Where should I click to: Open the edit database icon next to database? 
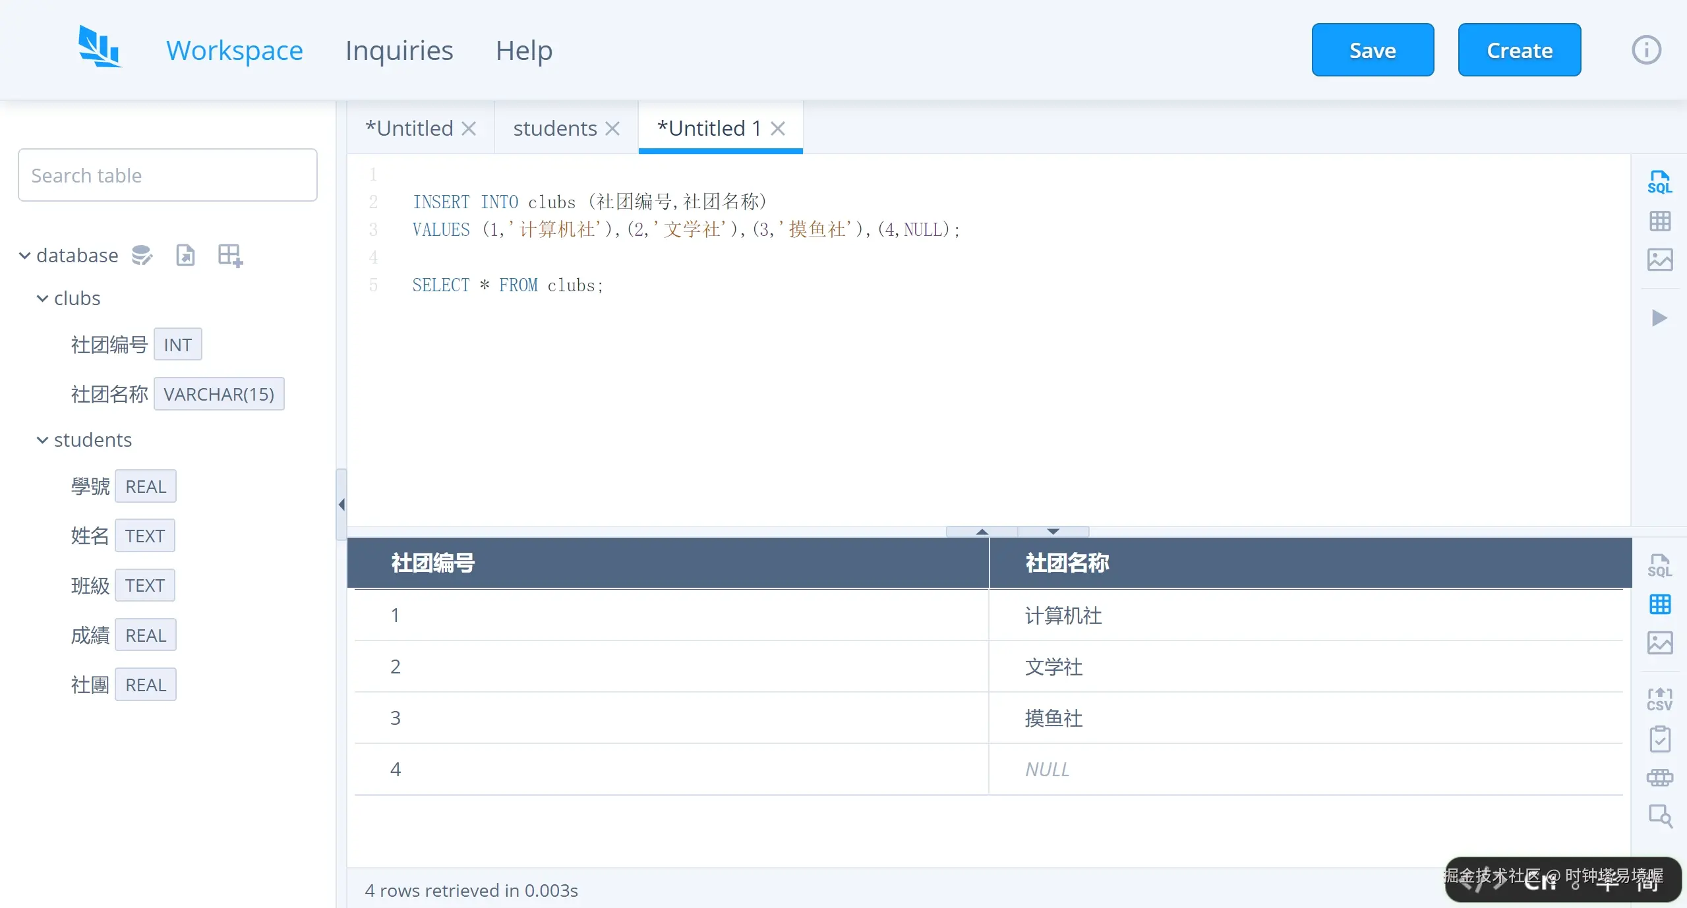(x=142, y=255)
